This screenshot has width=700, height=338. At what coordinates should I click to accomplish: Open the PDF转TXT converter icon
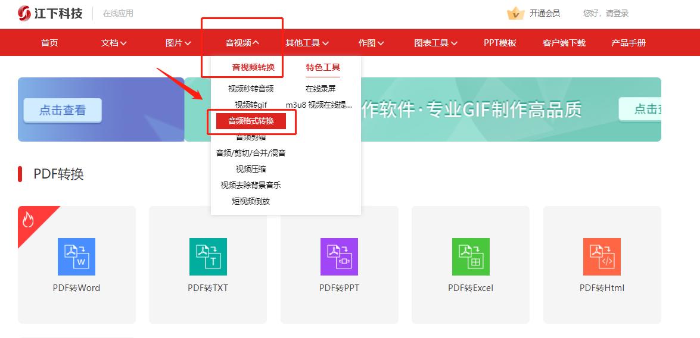[208, 256]
